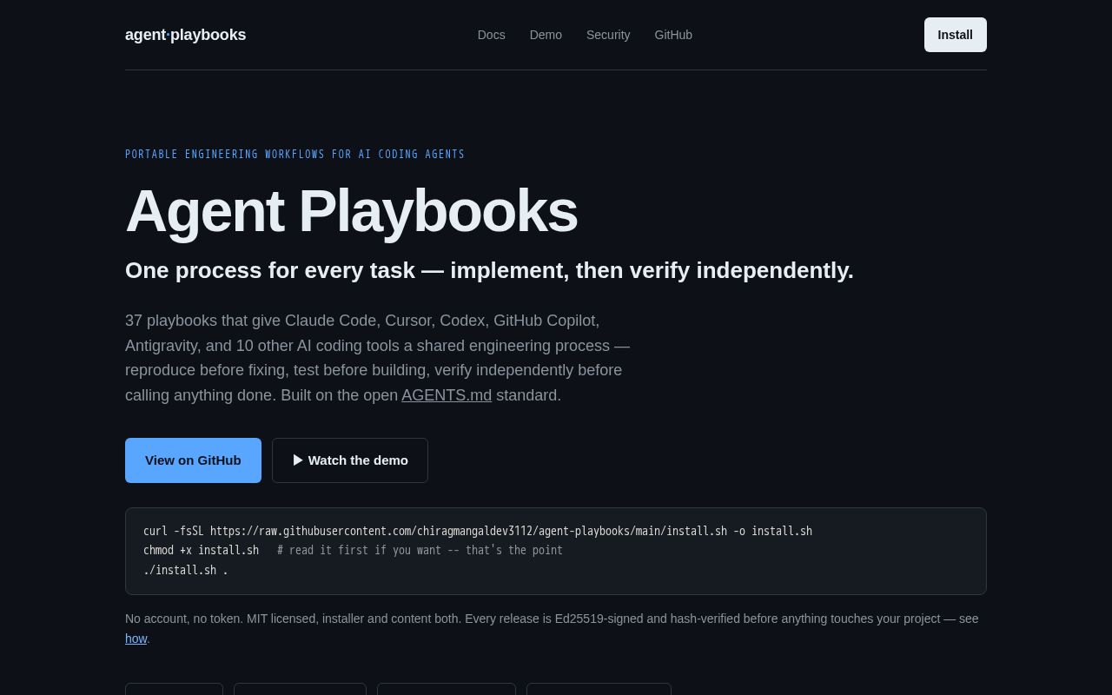Visit the GitHub nav link
This screenshot has width=1112, height=695.
(x=673, y=35)
